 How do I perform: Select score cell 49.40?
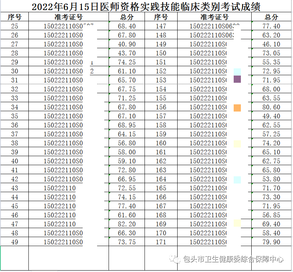click(x=271, y=116)
